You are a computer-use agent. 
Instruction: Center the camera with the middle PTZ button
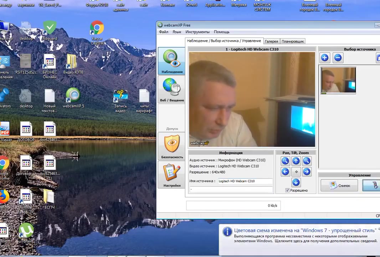tap(296, 172)
